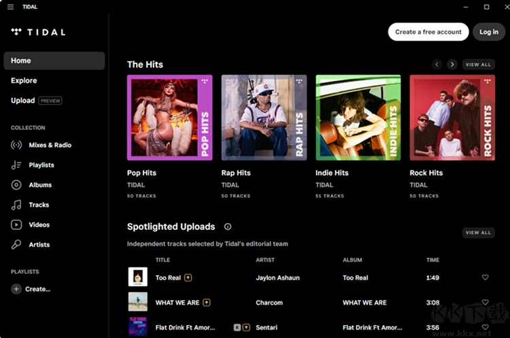
Task: View all Spotlighted Uploads
Action: pos(479,233)
